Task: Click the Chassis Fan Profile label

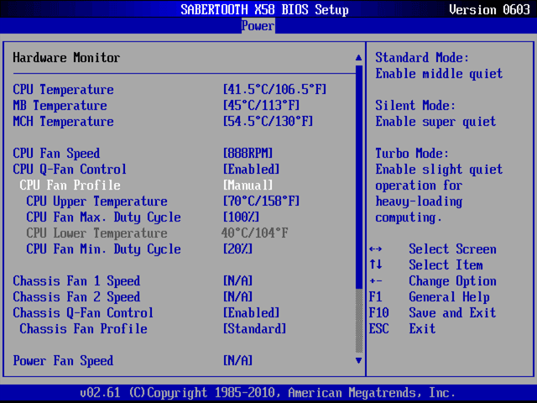Action: click(x=84, y=329)
